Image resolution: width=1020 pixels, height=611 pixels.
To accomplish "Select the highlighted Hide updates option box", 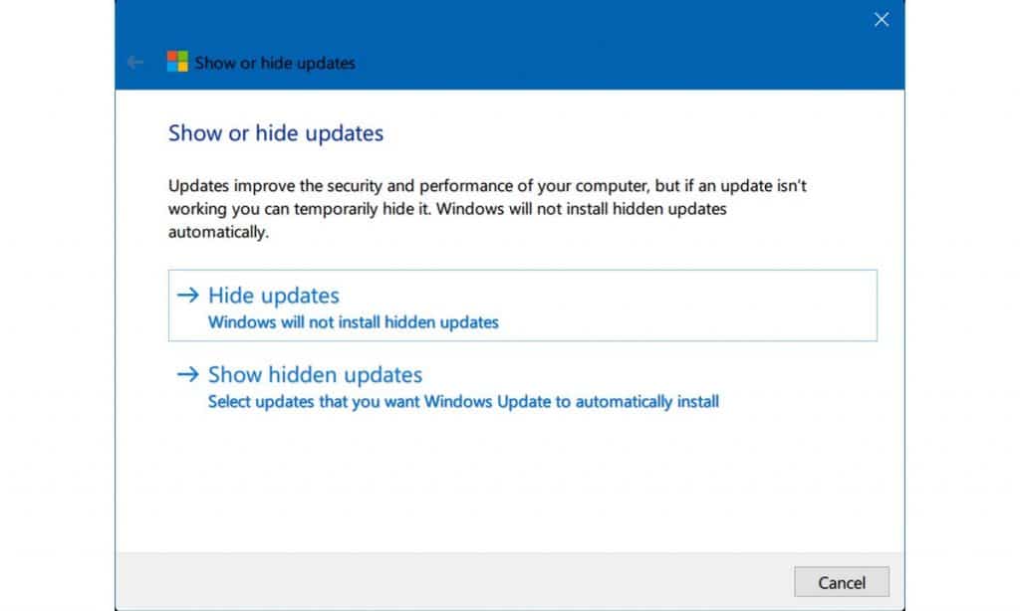I will 522,305.
